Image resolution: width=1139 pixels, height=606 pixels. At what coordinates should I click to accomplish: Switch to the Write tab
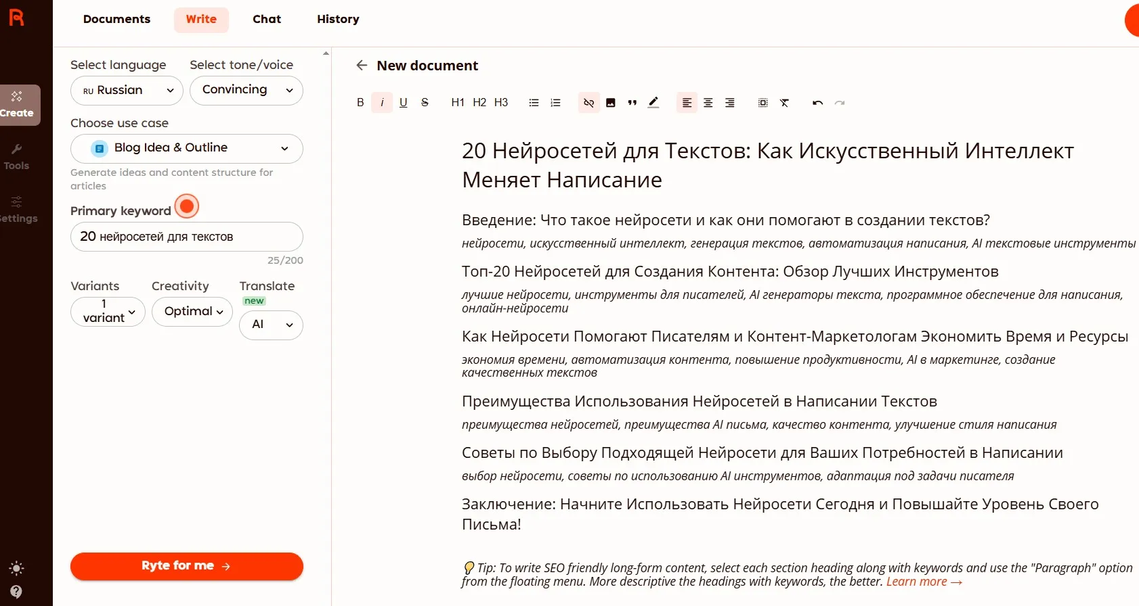[x=202, y=20]
